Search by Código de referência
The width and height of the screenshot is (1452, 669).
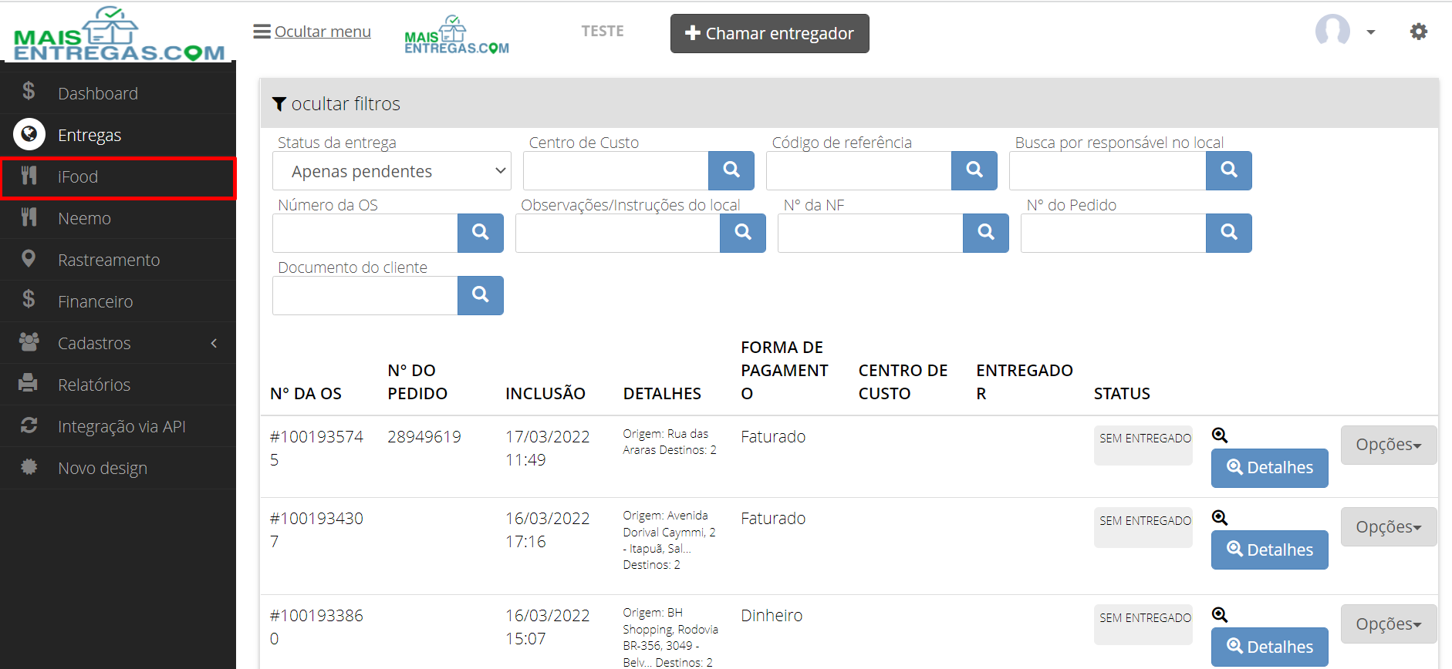pos(974,171)
